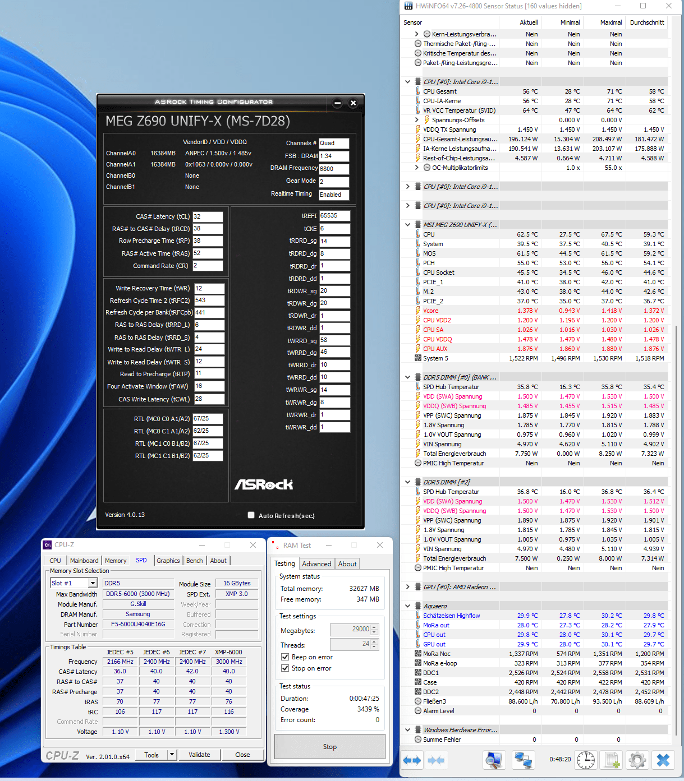Viewport: 684px width, 781px height.
Task: Collapse the CPU [#0]: Intel Core i9 temperatures group
Action: click(x=408, y=82)
